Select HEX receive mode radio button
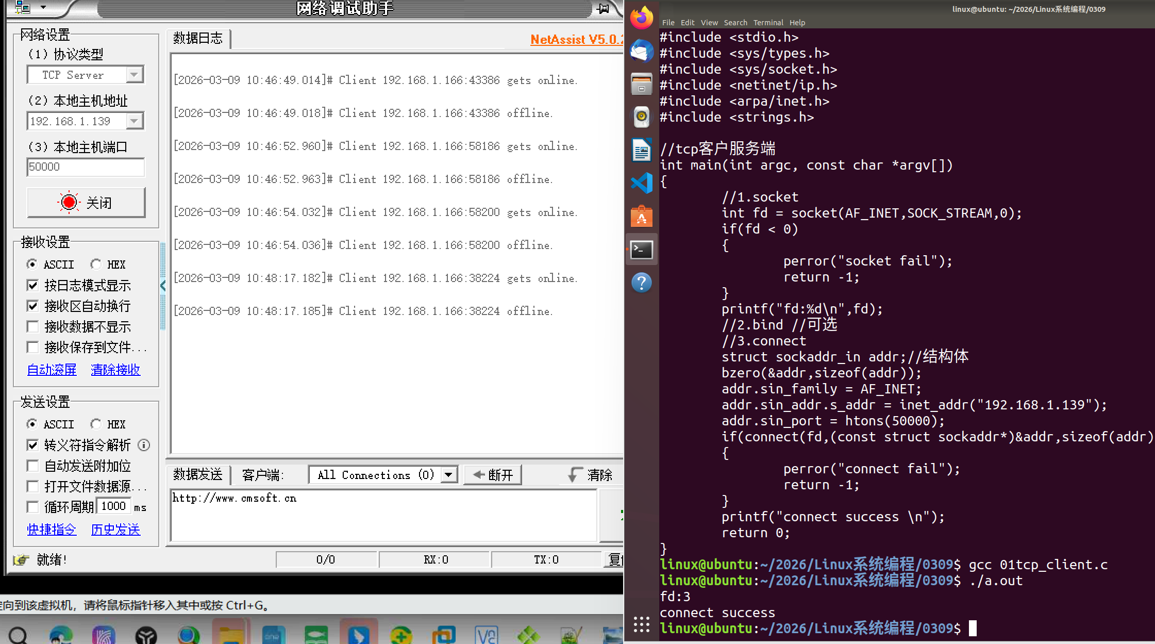 tap(96, 265)
